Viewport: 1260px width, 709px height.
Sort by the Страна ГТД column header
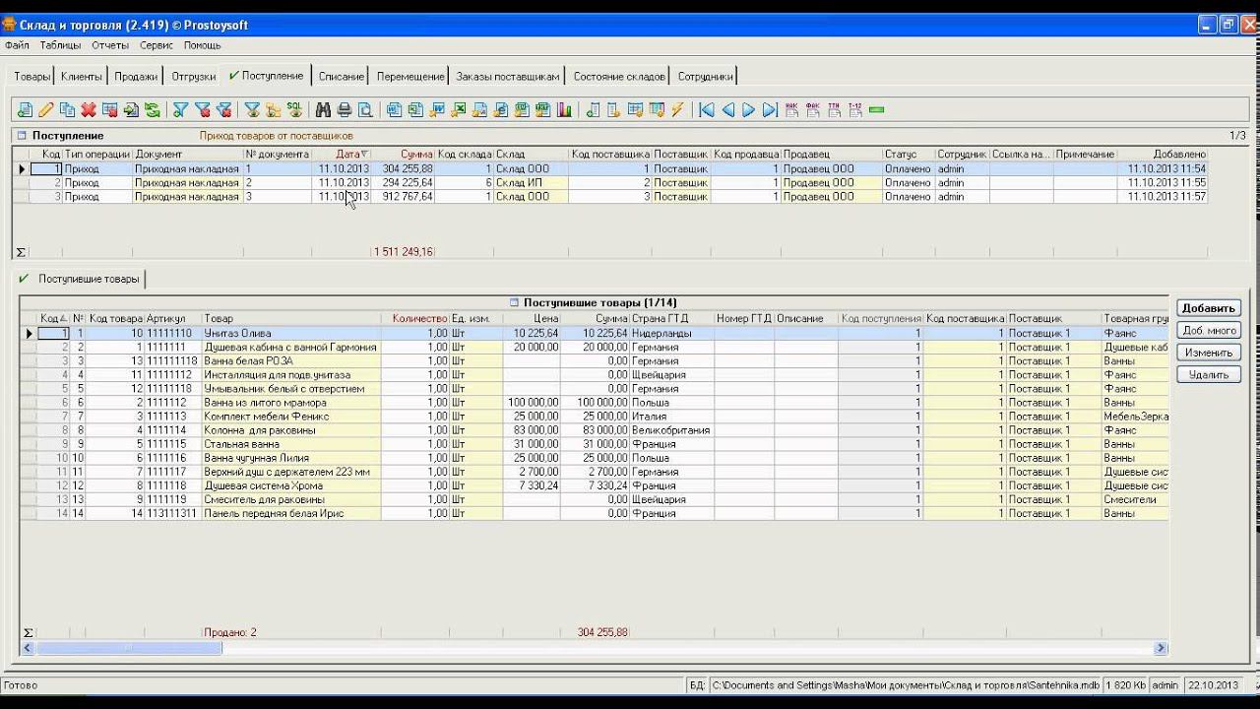click(x=672, y=318)
